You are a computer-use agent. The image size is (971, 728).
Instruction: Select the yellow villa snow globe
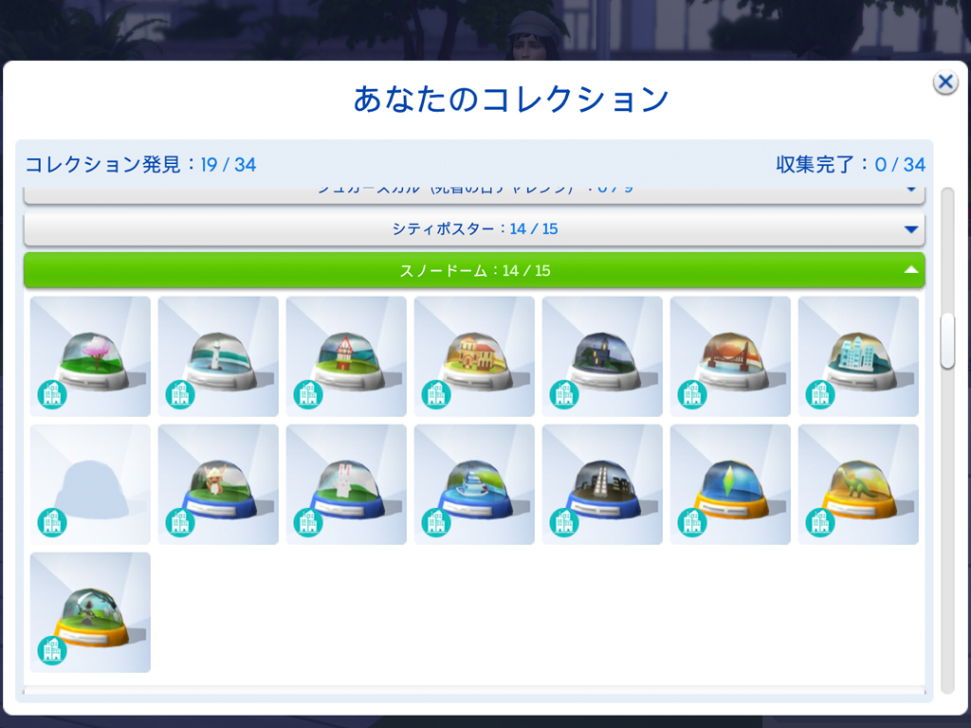tap(474, 356)
